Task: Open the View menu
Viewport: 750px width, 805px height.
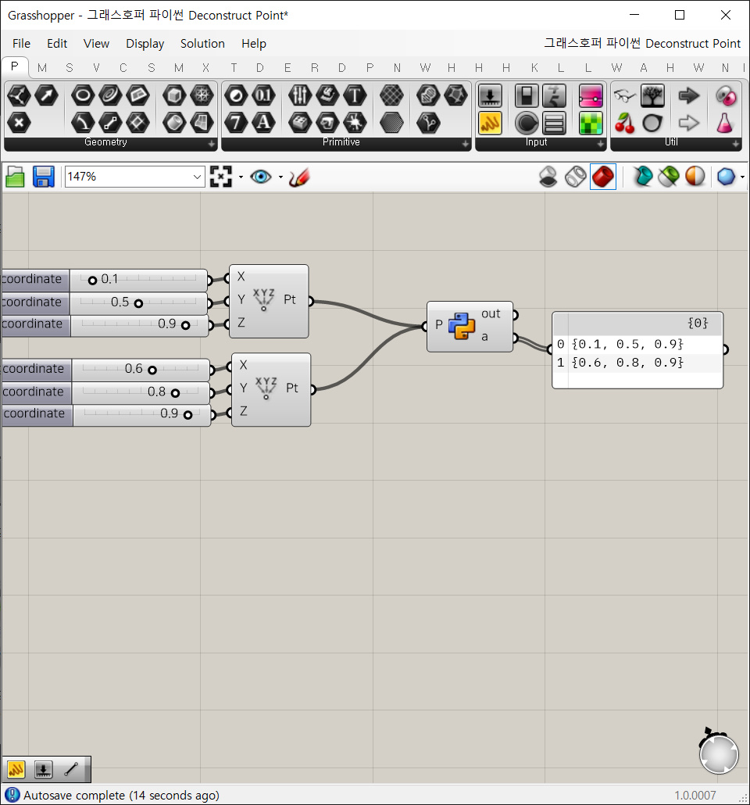Action: click(x=97, y=44)
